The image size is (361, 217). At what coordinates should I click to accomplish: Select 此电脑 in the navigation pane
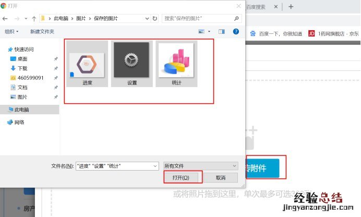coord(29,110)
